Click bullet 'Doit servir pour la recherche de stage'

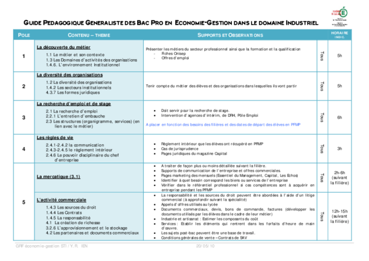tap(195, 110)
